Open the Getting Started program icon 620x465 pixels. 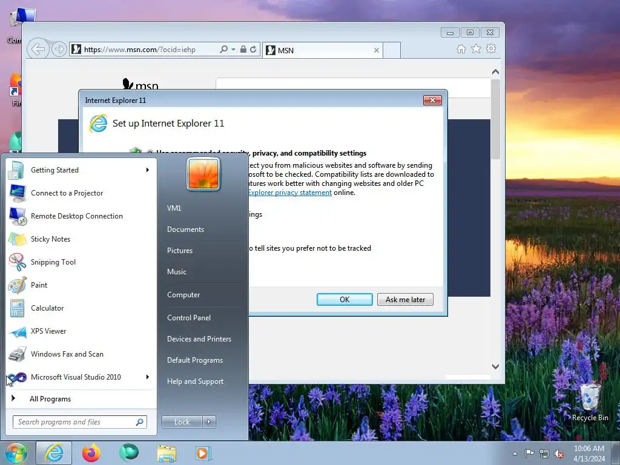tap(17, 170)
